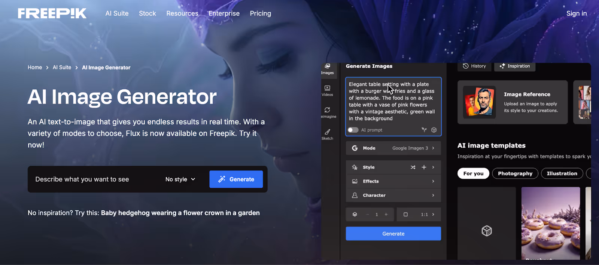Expand the Effects row
The width and height of the screenshot is (599, 265).
point(393,181)
